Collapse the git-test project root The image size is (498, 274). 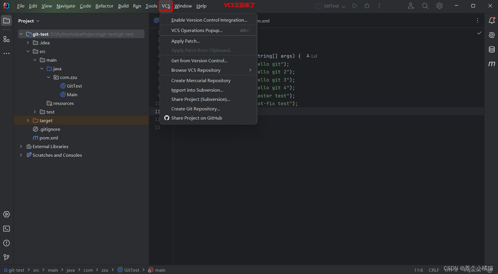click(x=21, y=34)
